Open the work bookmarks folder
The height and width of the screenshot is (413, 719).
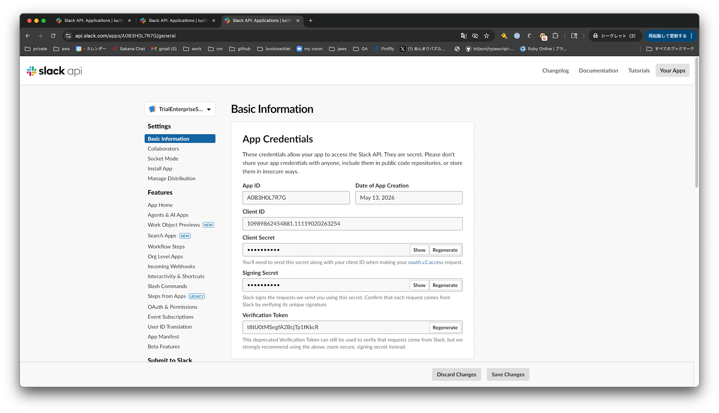tap(192, 49)
